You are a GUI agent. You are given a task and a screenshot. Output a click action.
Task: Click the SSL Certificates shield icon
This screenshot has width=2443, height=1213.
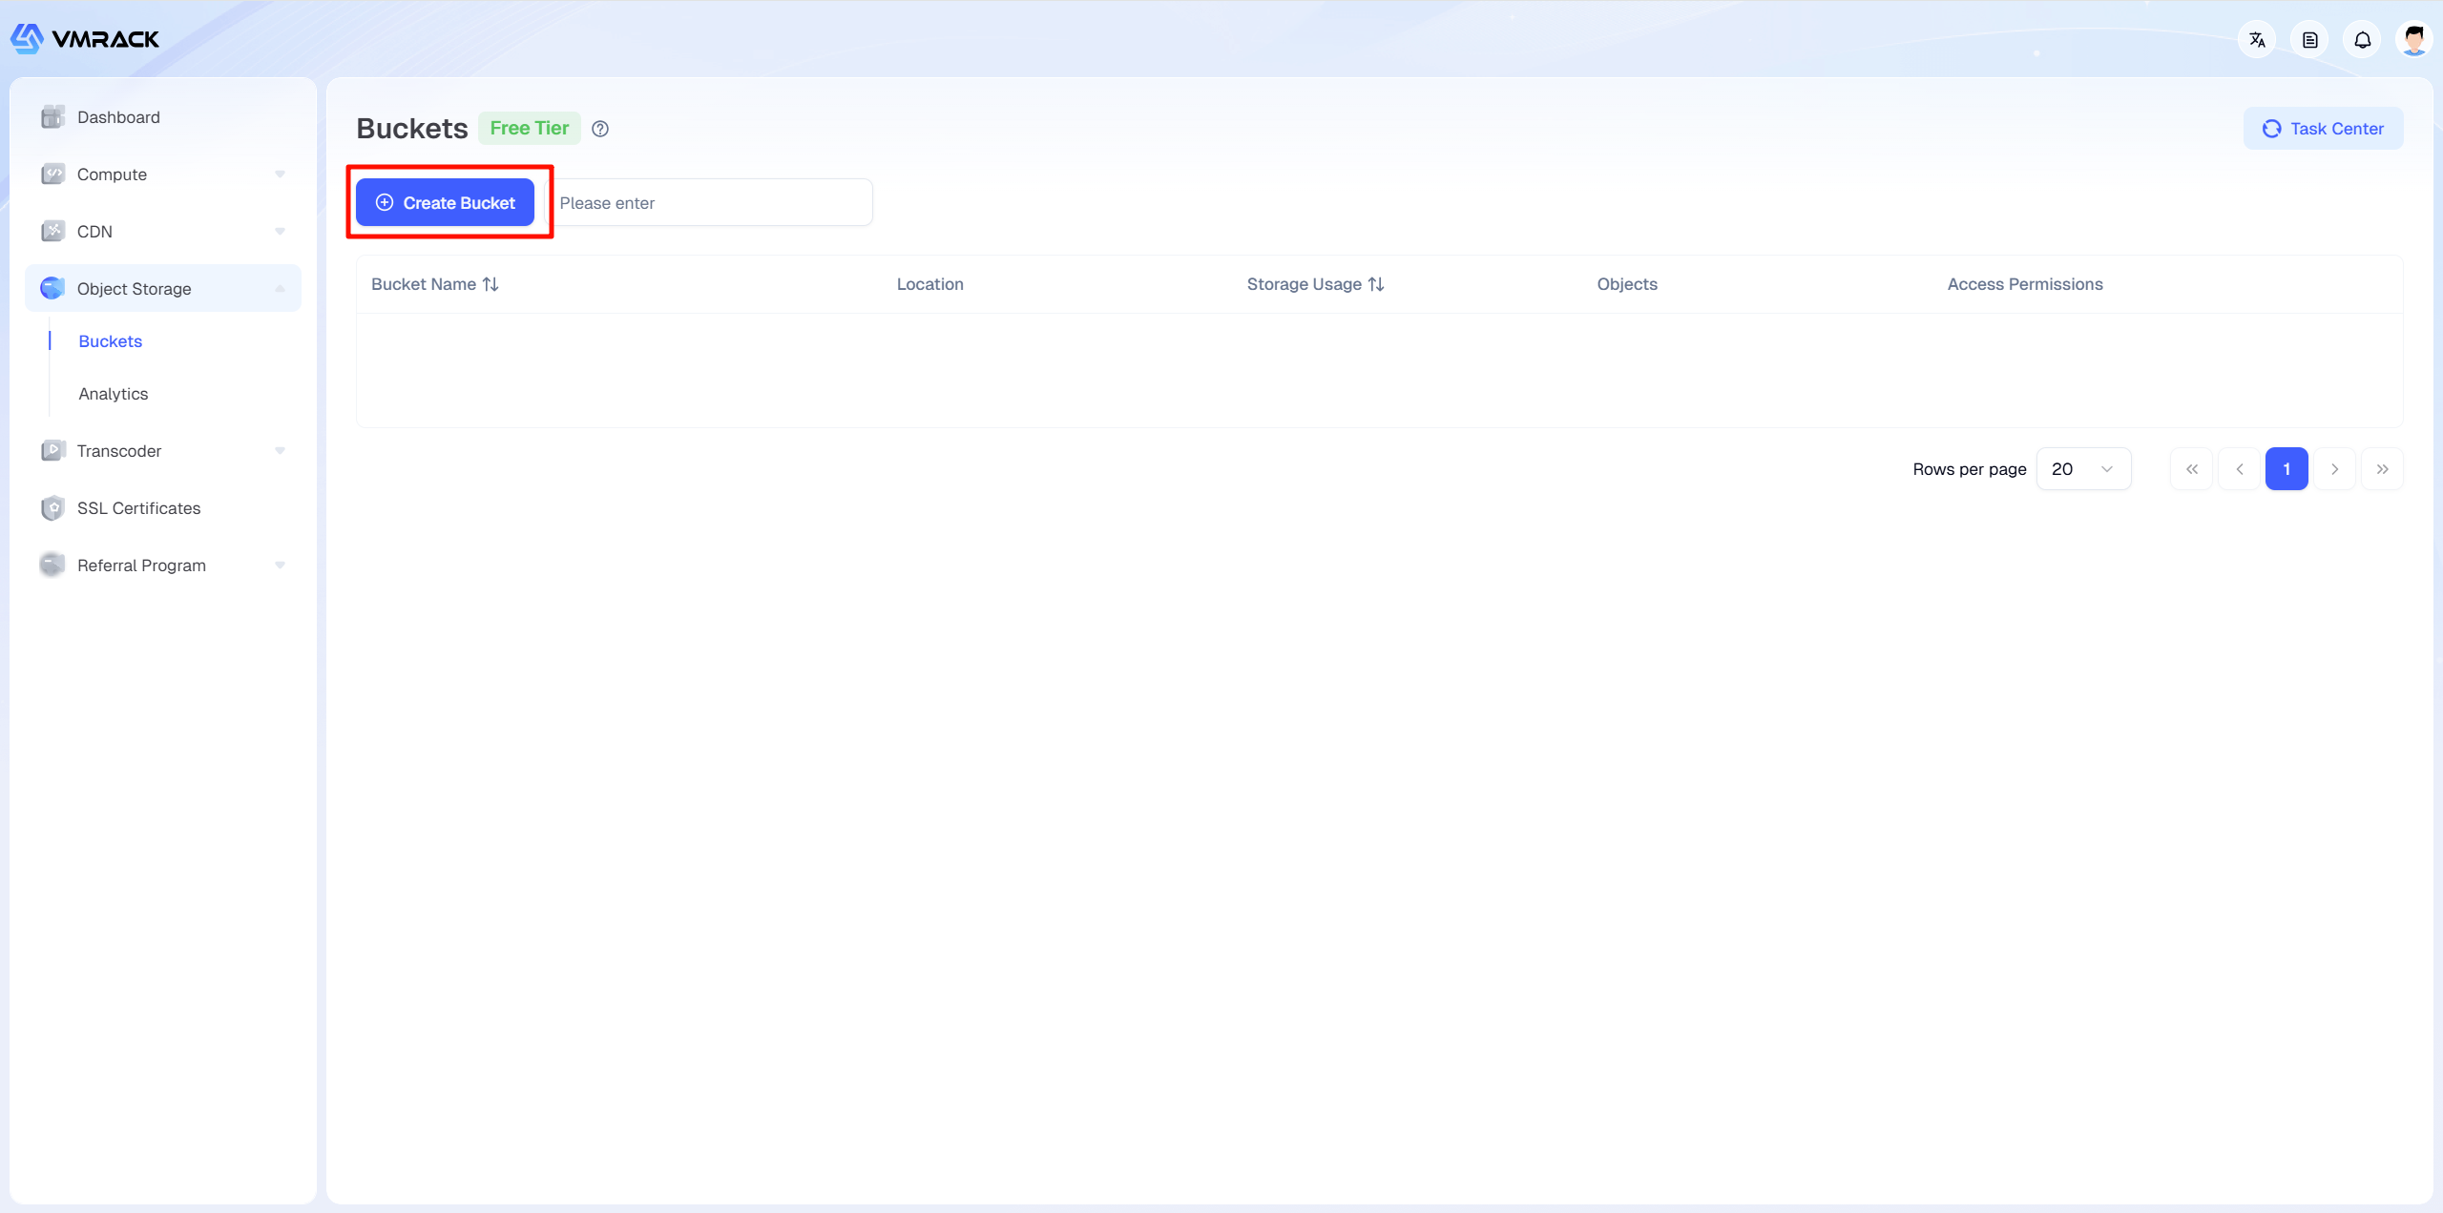click(52, 508)
